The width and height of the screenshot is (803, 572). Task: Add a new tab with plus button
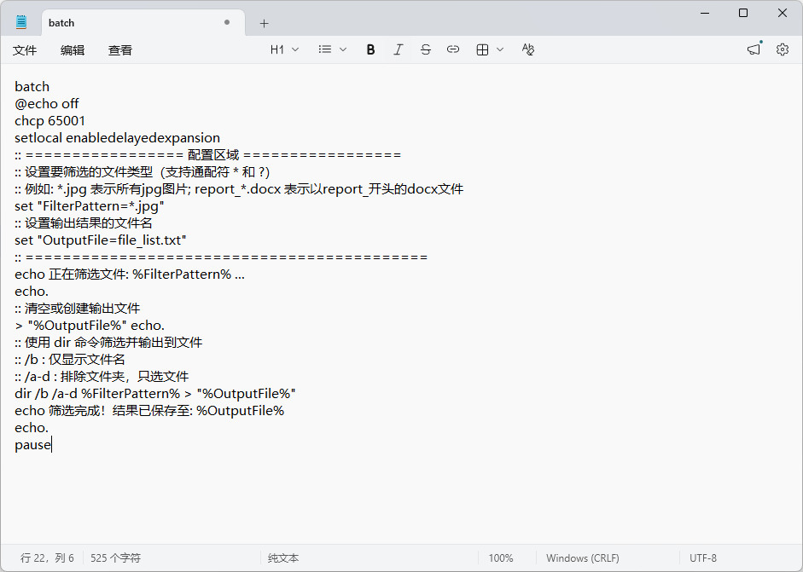click(264, 24)
